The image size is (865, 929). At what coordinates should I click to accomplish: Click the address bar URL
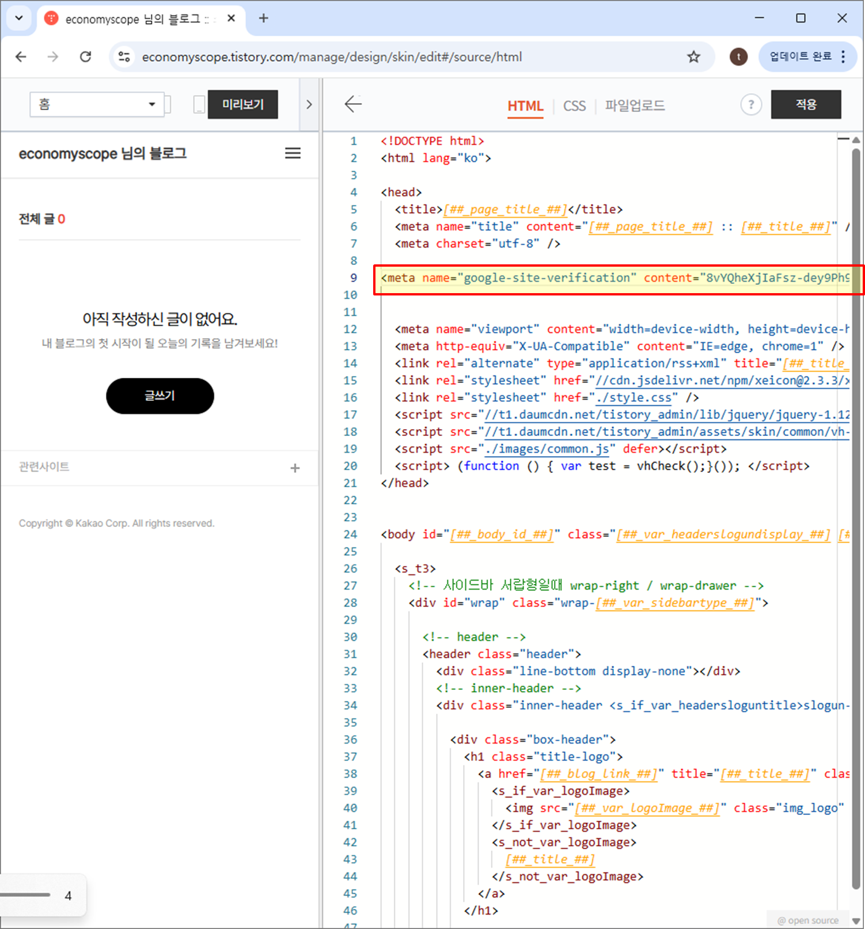[332, 57]
